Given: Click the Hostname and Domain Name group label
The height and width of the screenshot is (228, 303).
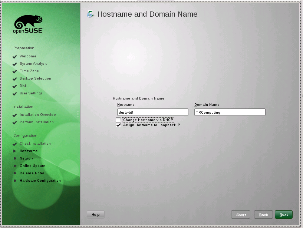Looking at the screenshot, I should click(138, 98).
